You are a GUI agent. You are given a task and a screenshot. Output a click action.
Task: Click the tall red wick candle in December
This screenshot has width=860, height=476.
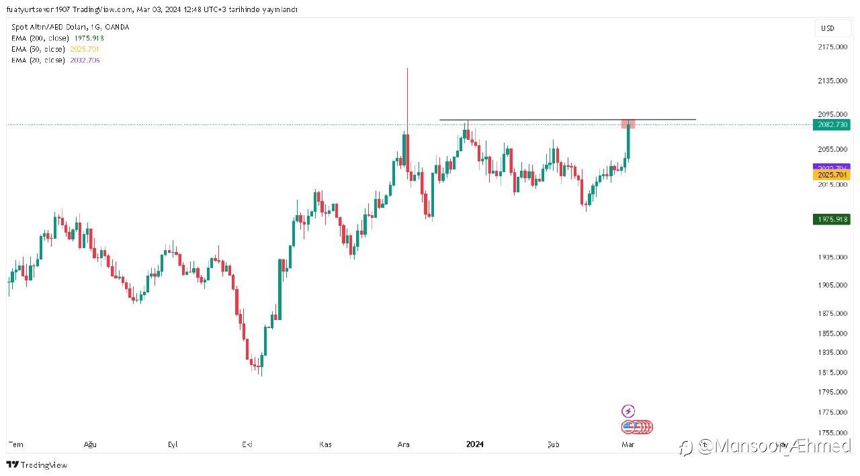tap(407, 101)
